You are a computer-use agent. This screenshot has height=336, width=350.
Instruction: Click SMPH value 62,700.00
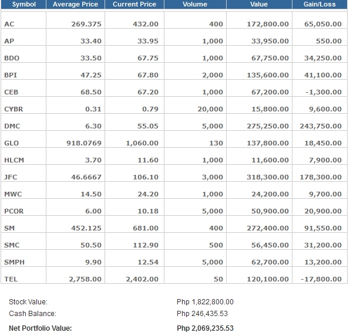click(x=270, y=262)
